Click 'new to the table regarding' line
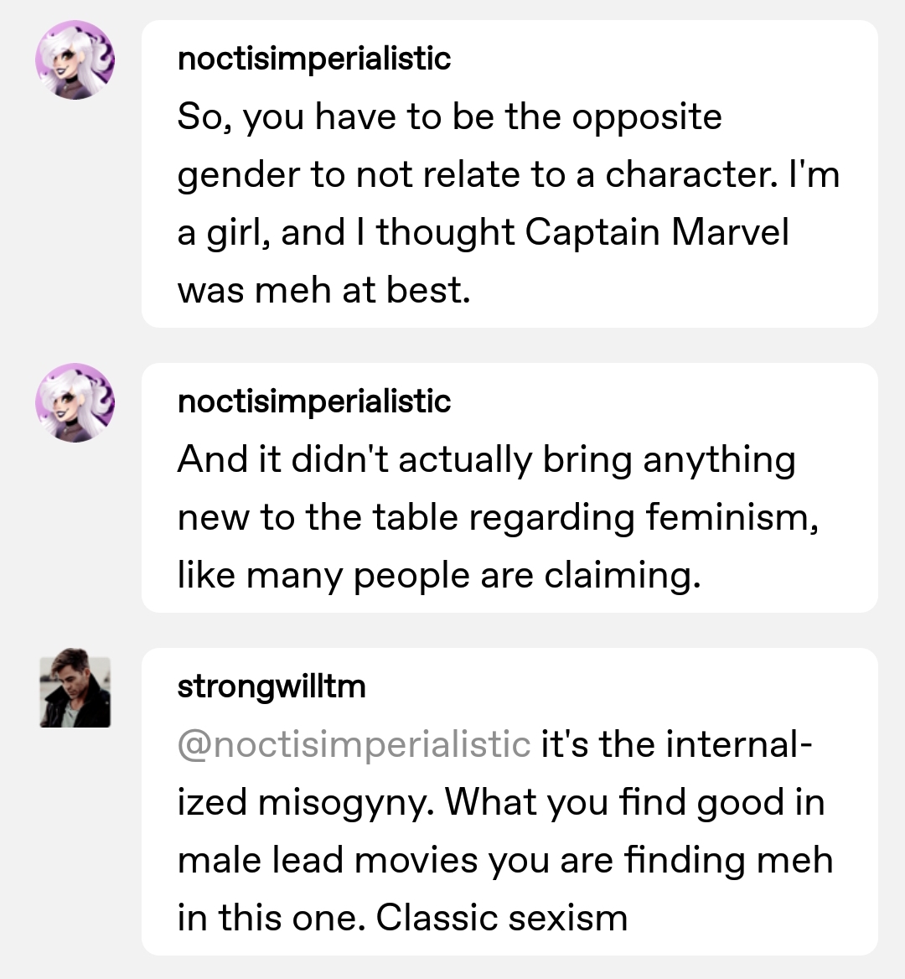The height and width of the screenshot is (979, 905). (x=498, y=518)
